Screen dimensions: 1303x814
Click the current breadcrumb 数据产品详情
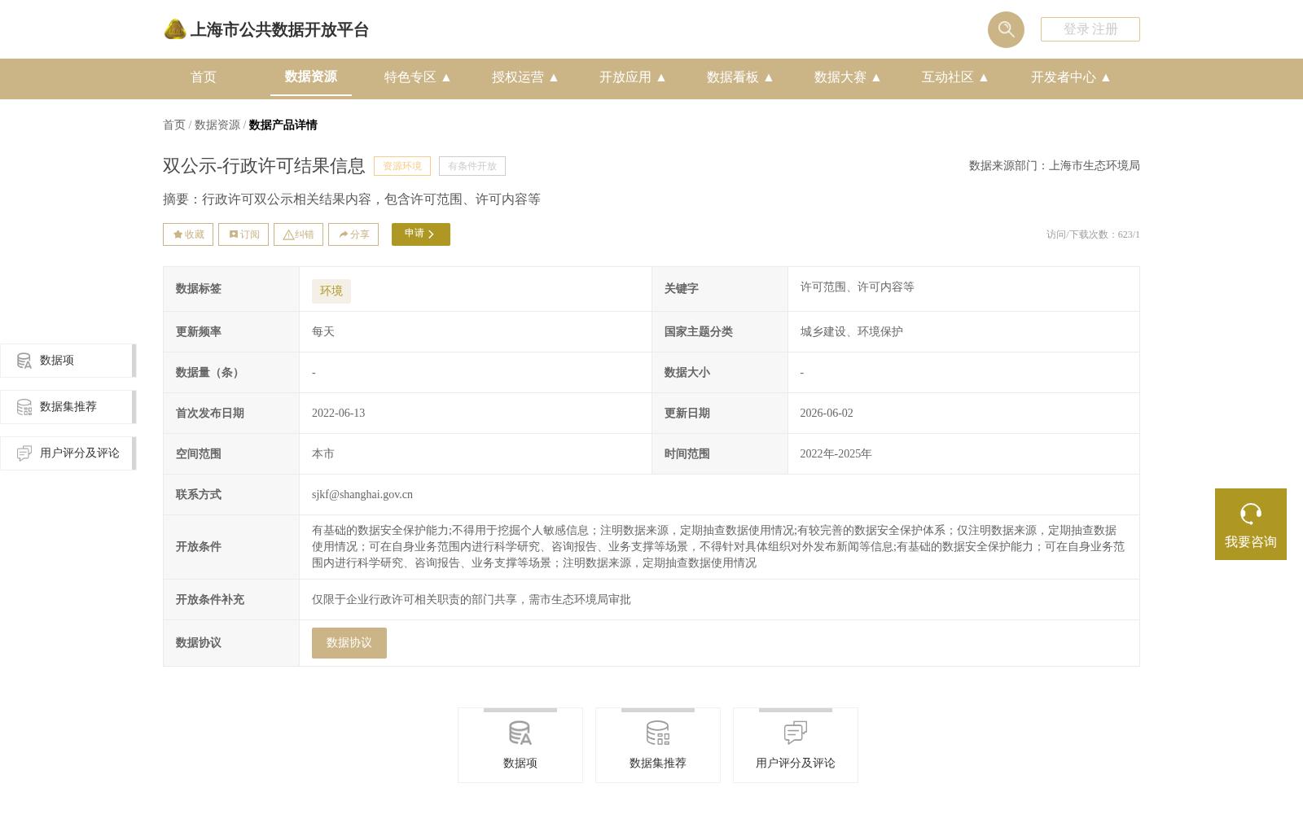pos(283,125)
